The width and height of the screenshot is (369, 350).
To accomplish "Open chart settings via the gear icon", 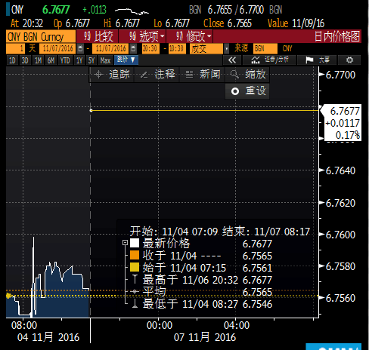I will pos(349,60).
